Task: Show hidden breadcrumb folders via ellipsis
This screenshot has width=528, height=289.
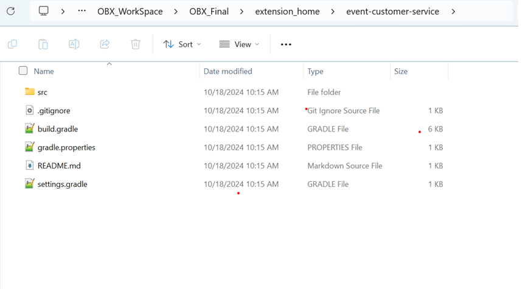Action: pyautogui.click(x=82, y=11)
